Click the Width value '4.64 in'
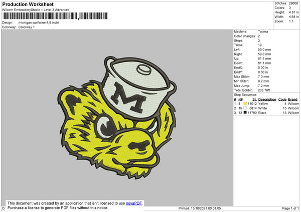Viewport: 301px width, 212px height. click(x=293, y=17)
